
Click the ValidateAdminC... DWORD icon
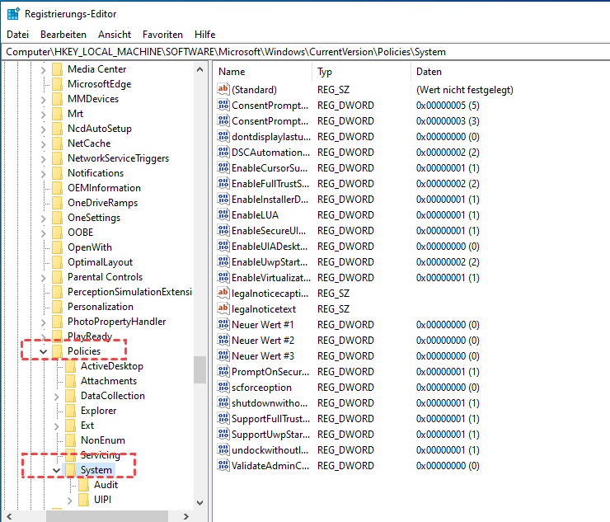click(x=223, y=465)
